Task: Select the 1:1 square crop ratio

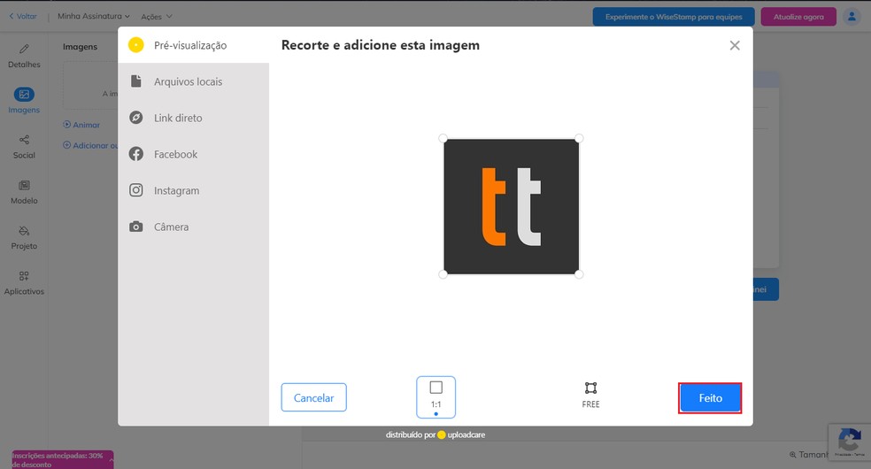Action: coord(436,396)
